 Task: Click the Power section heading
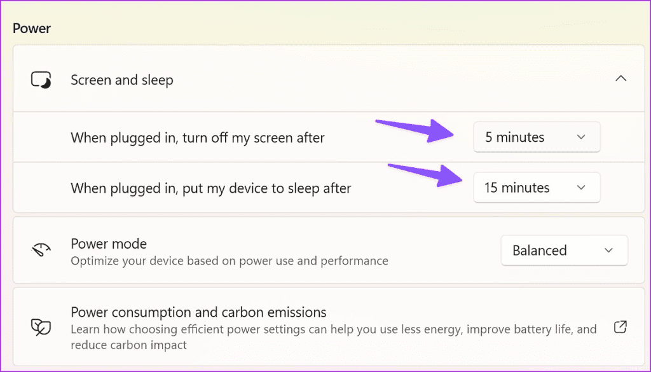pyautogui.click(x=32, y=28)
